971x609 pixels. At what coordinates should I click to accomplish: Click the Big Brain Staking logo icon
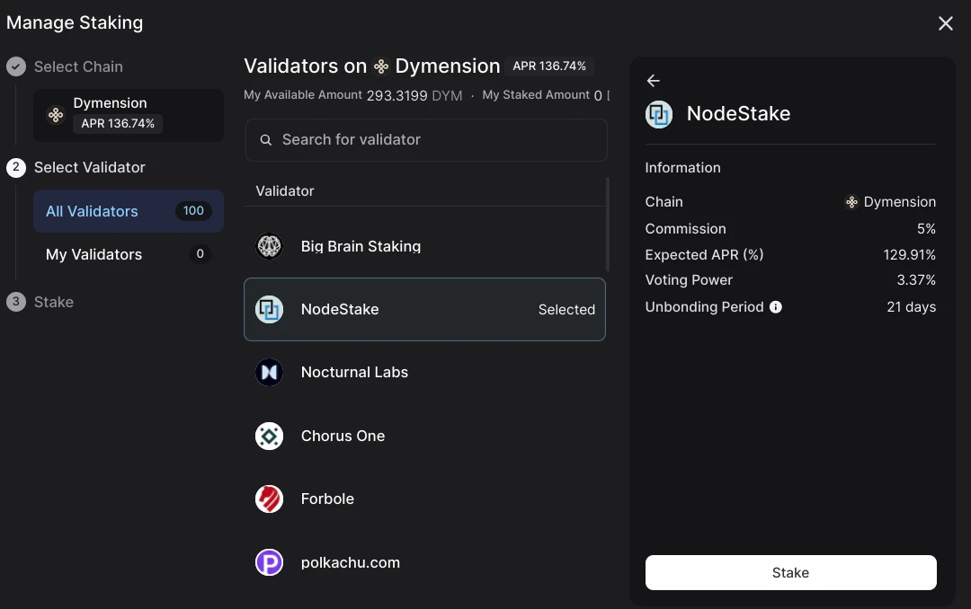270,246
